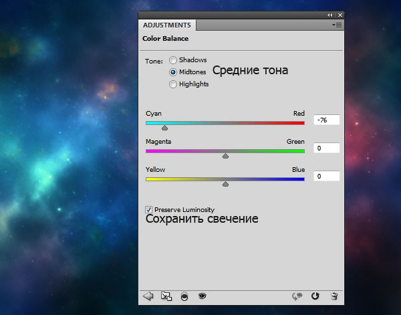Click the Green label
The image size is (401, 315).
[295, 142]
